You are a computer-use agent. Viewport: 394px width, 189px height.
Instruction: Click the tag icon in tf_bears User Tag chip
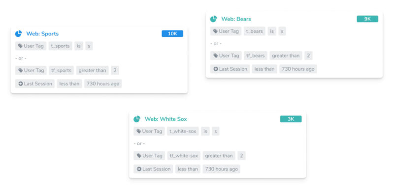[x=216, y=55]
